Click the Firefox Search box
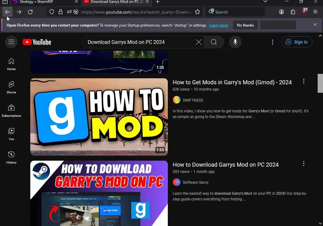 (x=236, y=12)
